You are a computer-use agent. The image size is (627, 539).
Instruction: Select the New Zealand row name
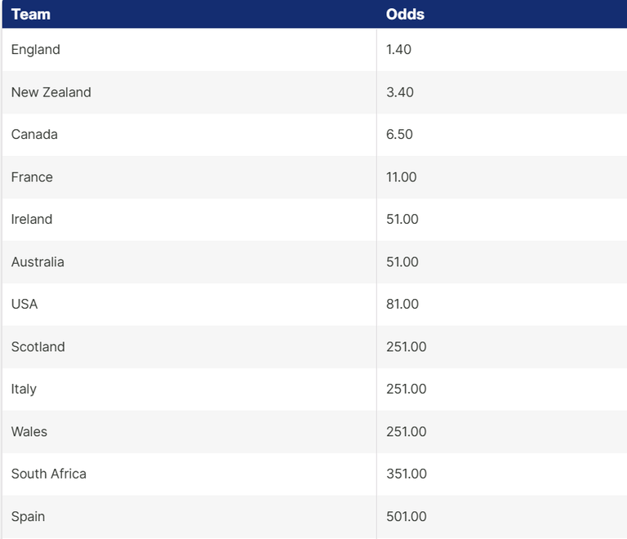click(x=51, y=92)
